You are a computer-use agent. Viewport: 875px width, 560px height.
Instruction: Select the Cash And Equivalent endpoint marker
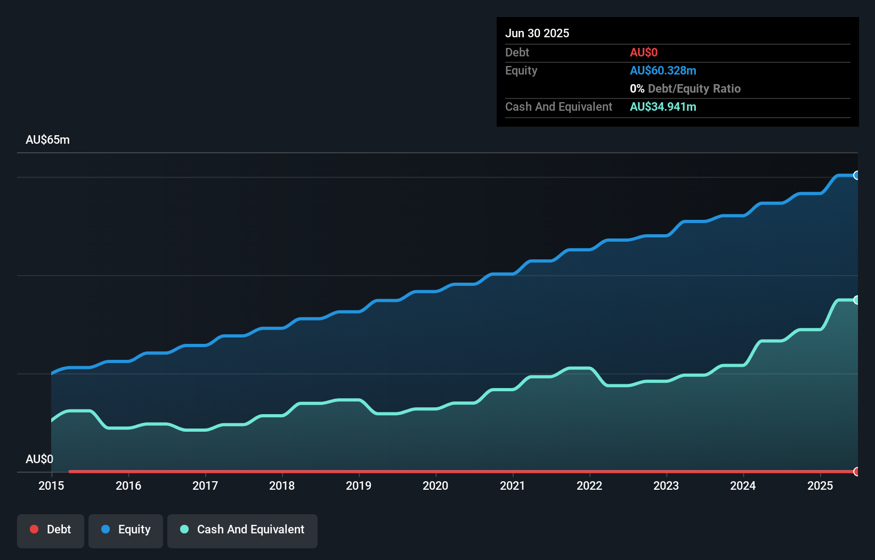point(856,299)
